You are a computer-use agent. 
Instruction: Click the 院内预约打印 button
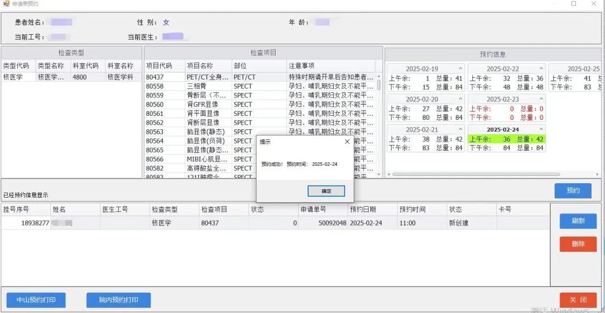[x=118, y=300]
